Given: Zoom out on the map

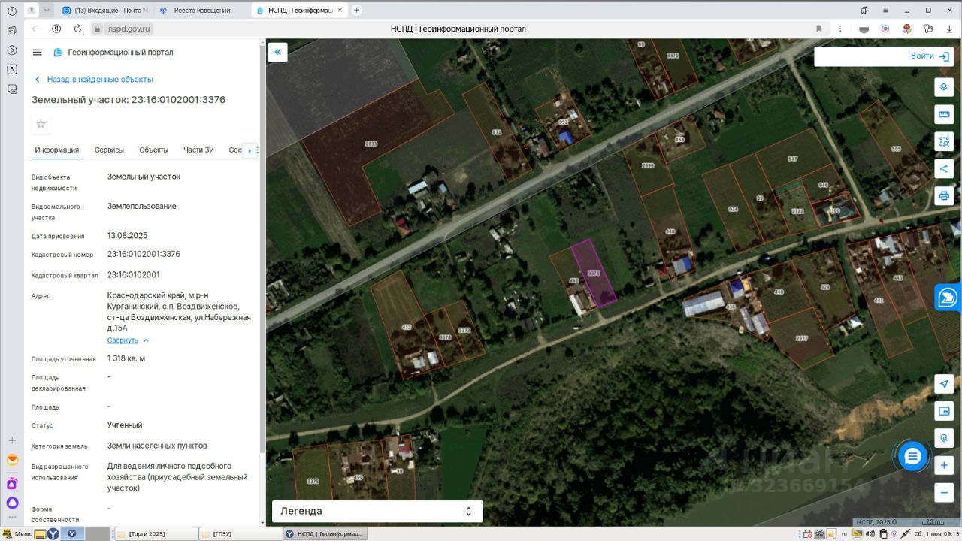Looking at the screenshot, I should click(944, 493).
